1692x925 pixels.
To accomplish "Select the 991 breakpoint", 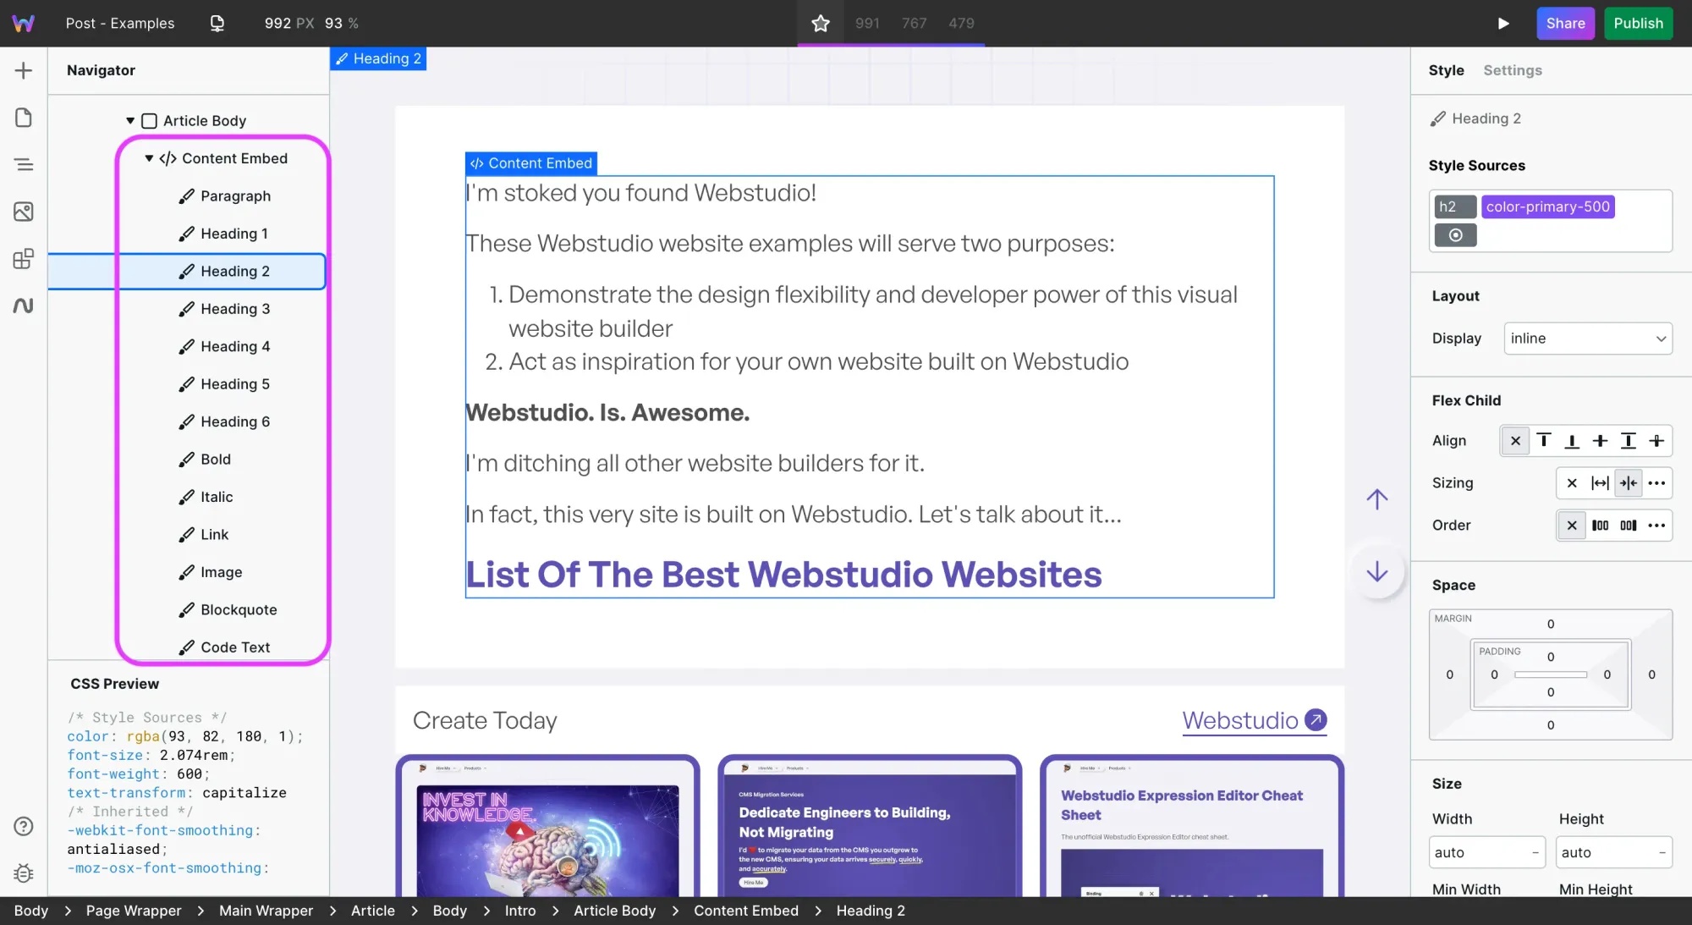I will (x=867, y=23).
